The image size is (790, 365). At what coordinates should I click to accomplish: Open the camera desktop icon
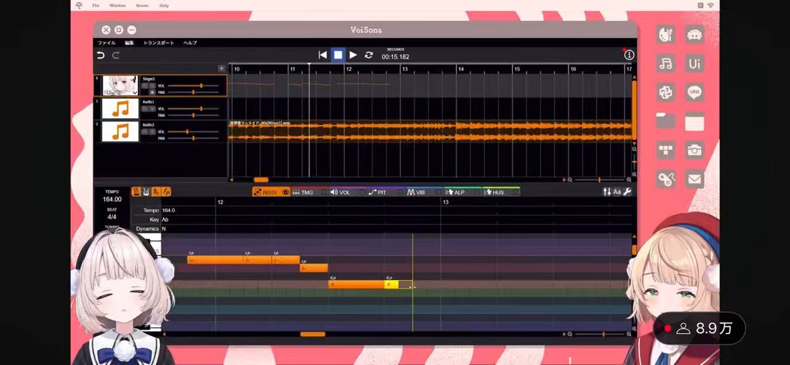point(695,150)
